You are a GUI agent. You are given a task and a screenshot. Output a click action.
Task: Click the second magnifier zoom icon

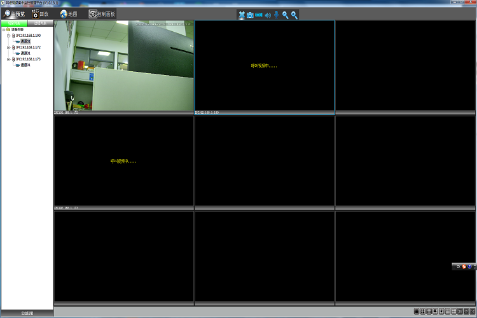coord(294,15)
